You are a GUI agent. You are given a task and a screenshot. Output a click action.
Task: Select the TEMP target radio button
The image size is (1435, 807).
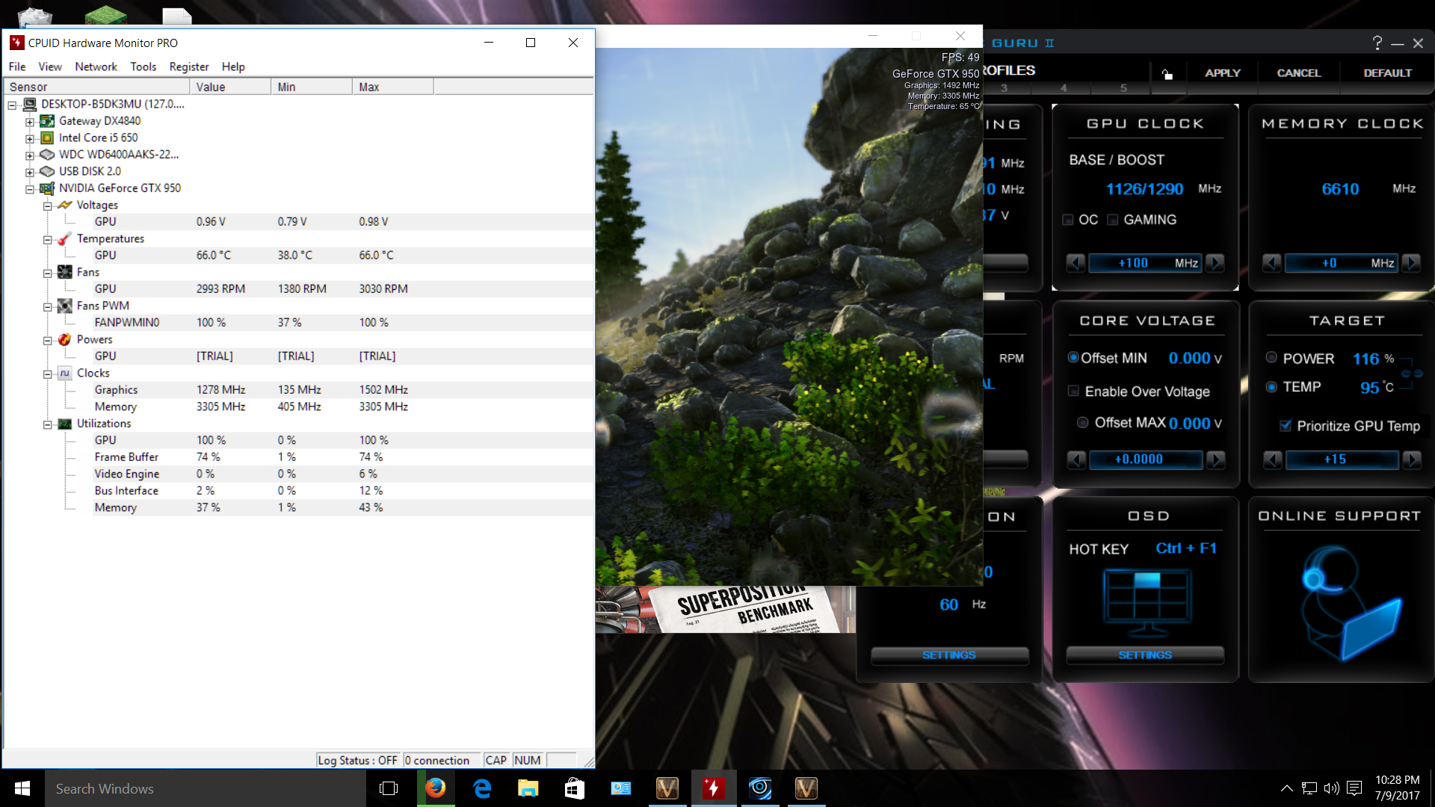1271,387
